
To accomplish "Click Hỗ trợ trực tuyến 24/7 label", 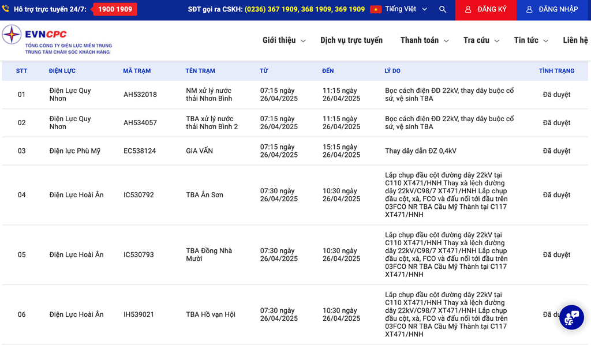I will (x=50, y=9).
